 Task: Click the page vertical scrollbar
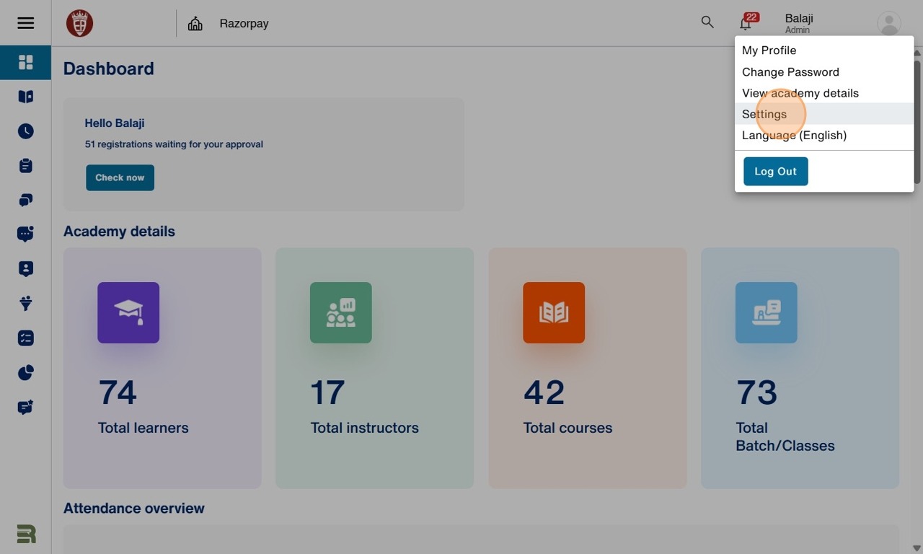coord(917,121)
